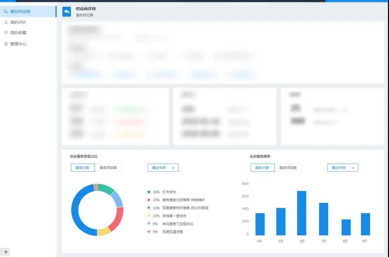Click the 4月 bar in frequency chart
This screenshot has height=257, width=389.
(x=260, y=224)
